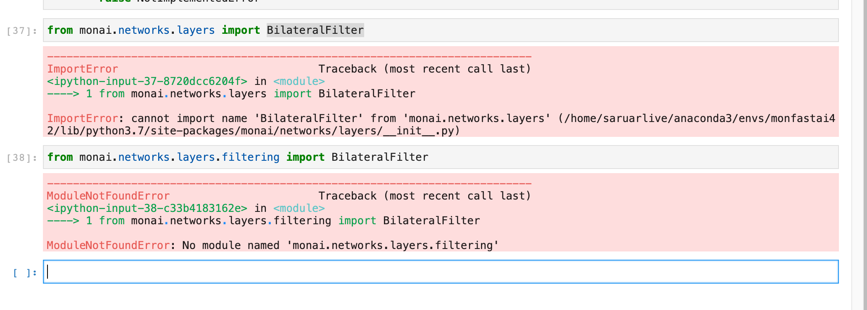
Task: Click the vertical scrollbar on the right
Action: pyautogui.click(x=859, y=155)
